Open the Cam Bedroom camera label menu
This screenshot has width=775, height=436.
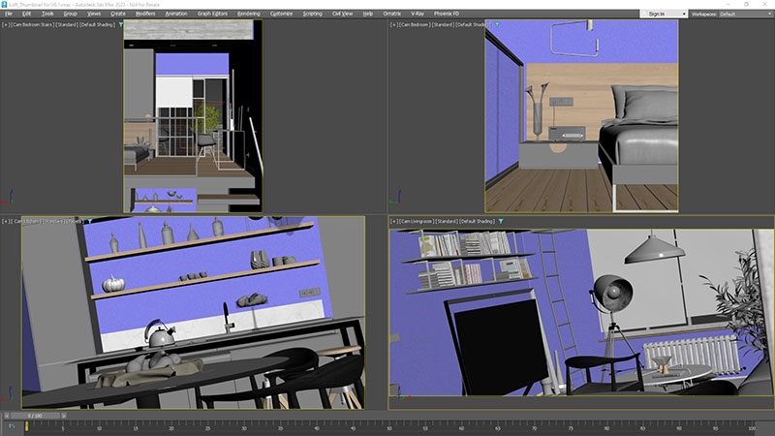(415, 25)
